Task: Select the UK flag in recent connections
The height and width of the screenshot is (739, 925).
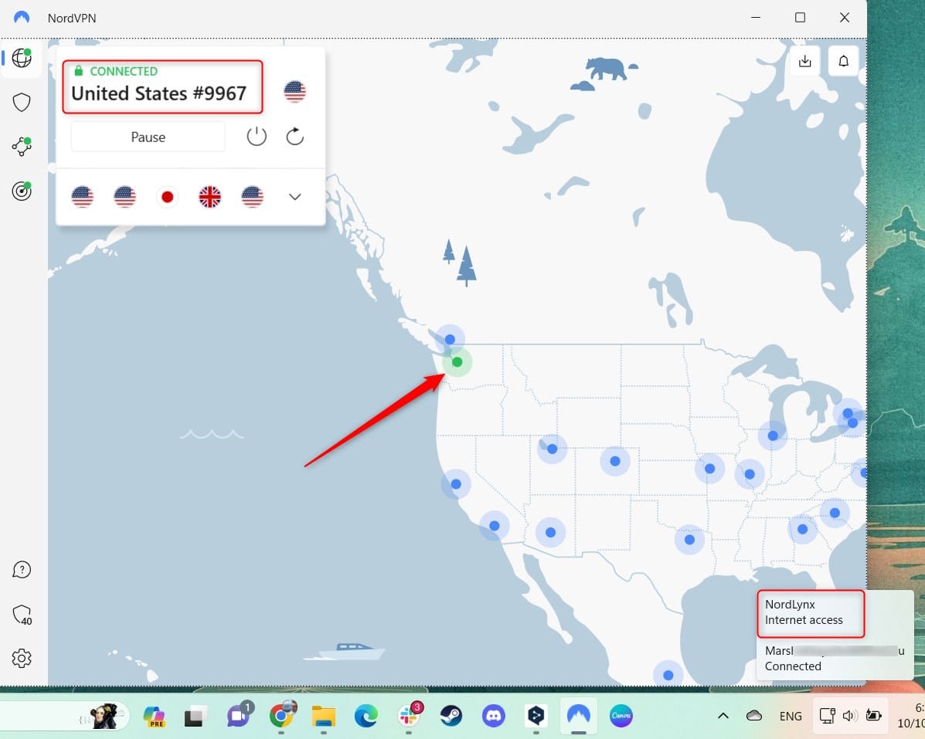Action: [209, 196]
